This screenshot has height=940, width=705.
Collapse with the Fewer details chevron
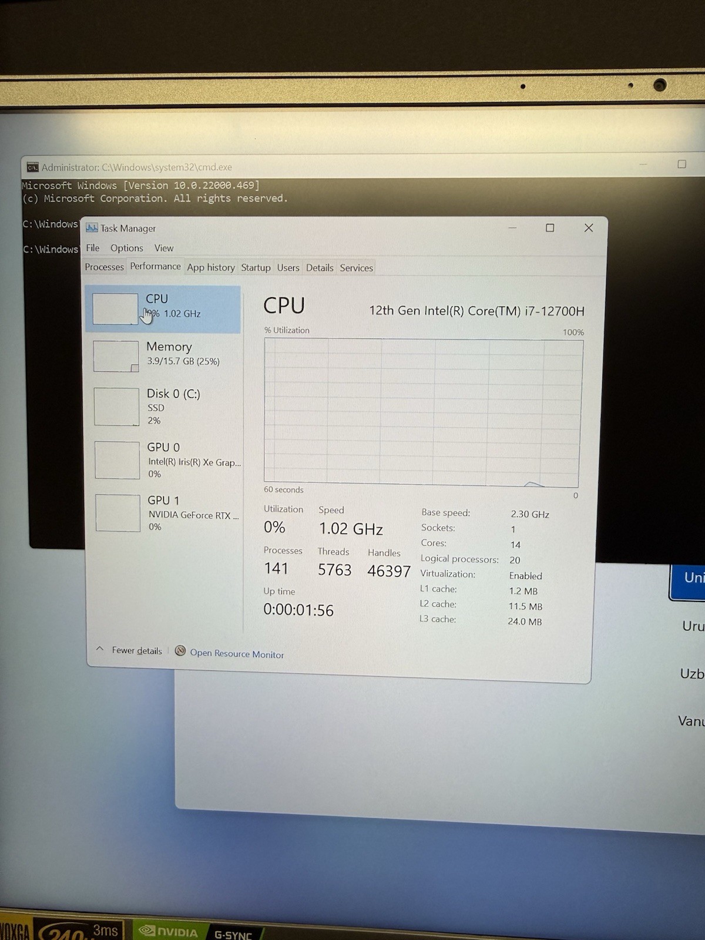click(x=100, y=649)
